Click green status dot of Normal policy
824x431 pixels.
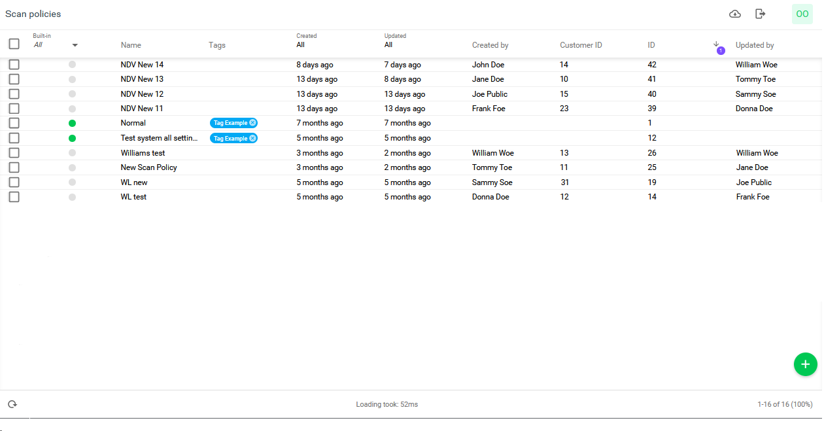(x=72, y=123)
